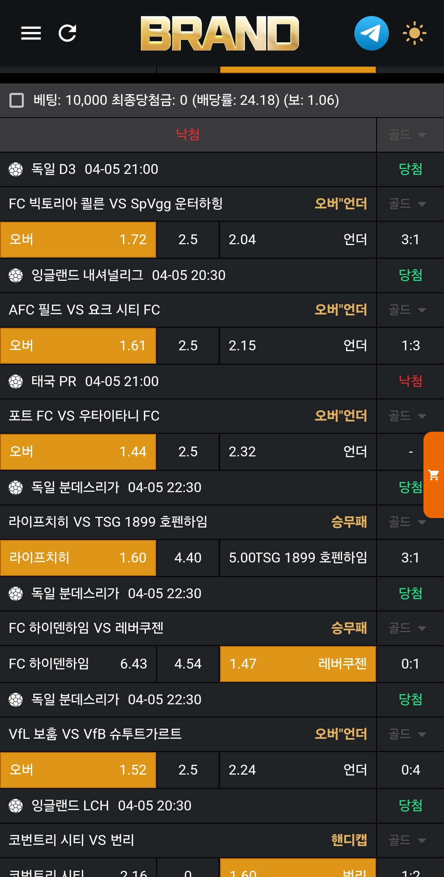
Task: Select 언더 2.15 for AFC 필드 match
Action: 298,346
